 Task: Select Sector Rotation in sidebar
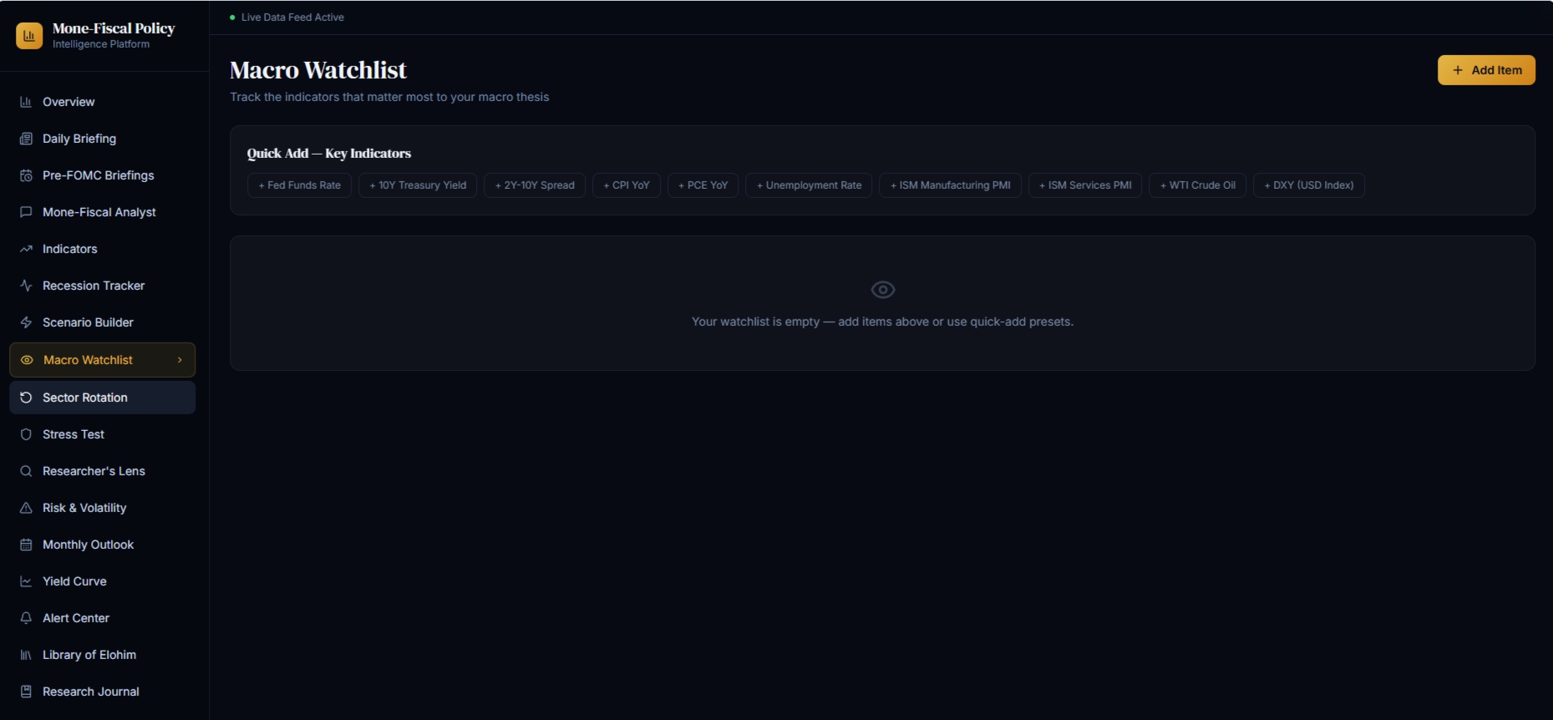point(102,398)
